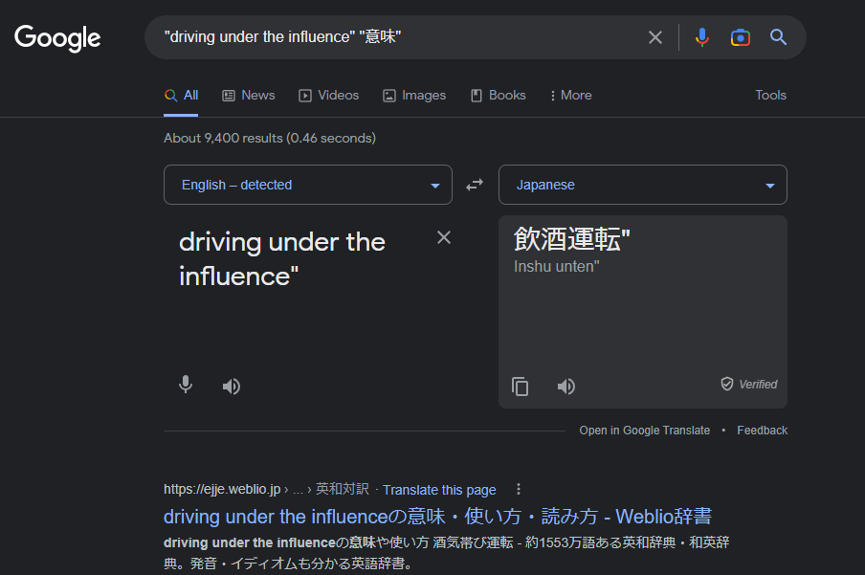
Task: Open the Japanese target language dropdown
Action: click(643, 185)
